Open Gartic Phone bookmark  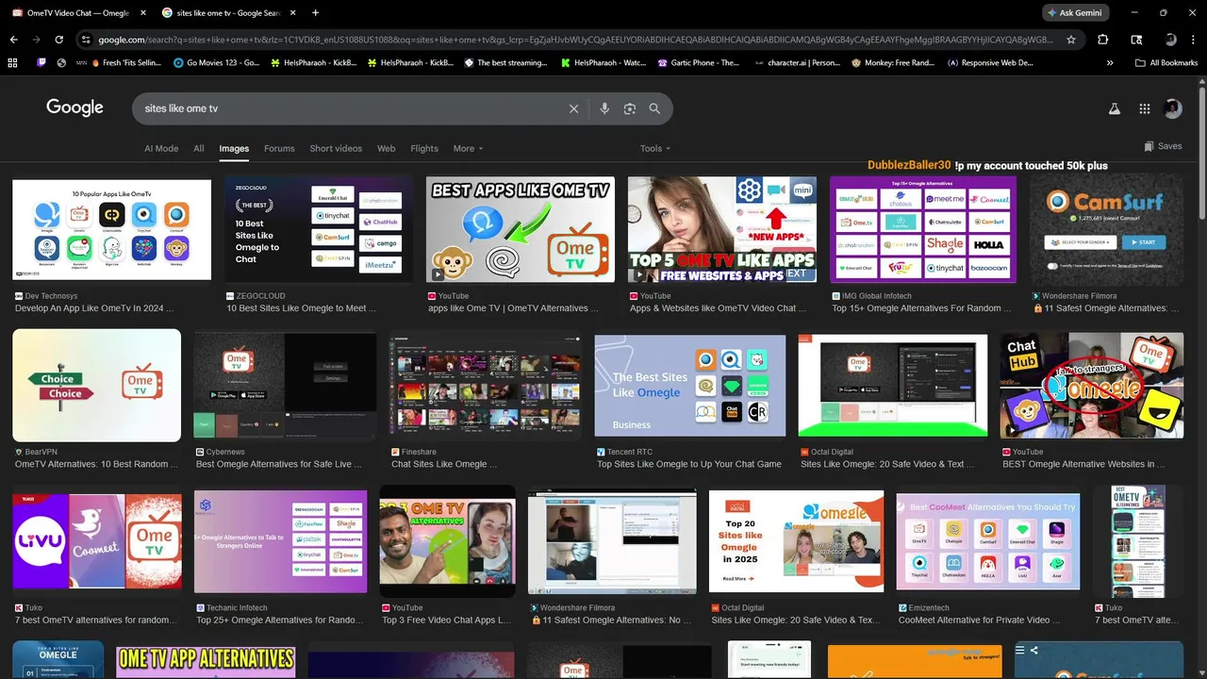coord(699,63)
